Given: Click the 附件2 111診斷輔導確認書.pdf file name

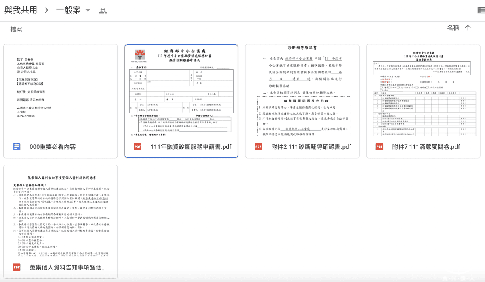Looking at the screenshot, I should point(311,147).
